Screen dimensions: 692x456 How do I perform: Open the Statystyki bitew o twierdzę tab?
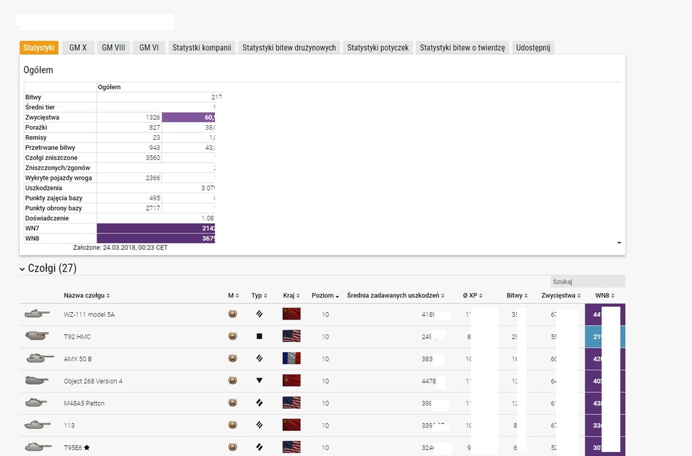click(x=462, y=48)
